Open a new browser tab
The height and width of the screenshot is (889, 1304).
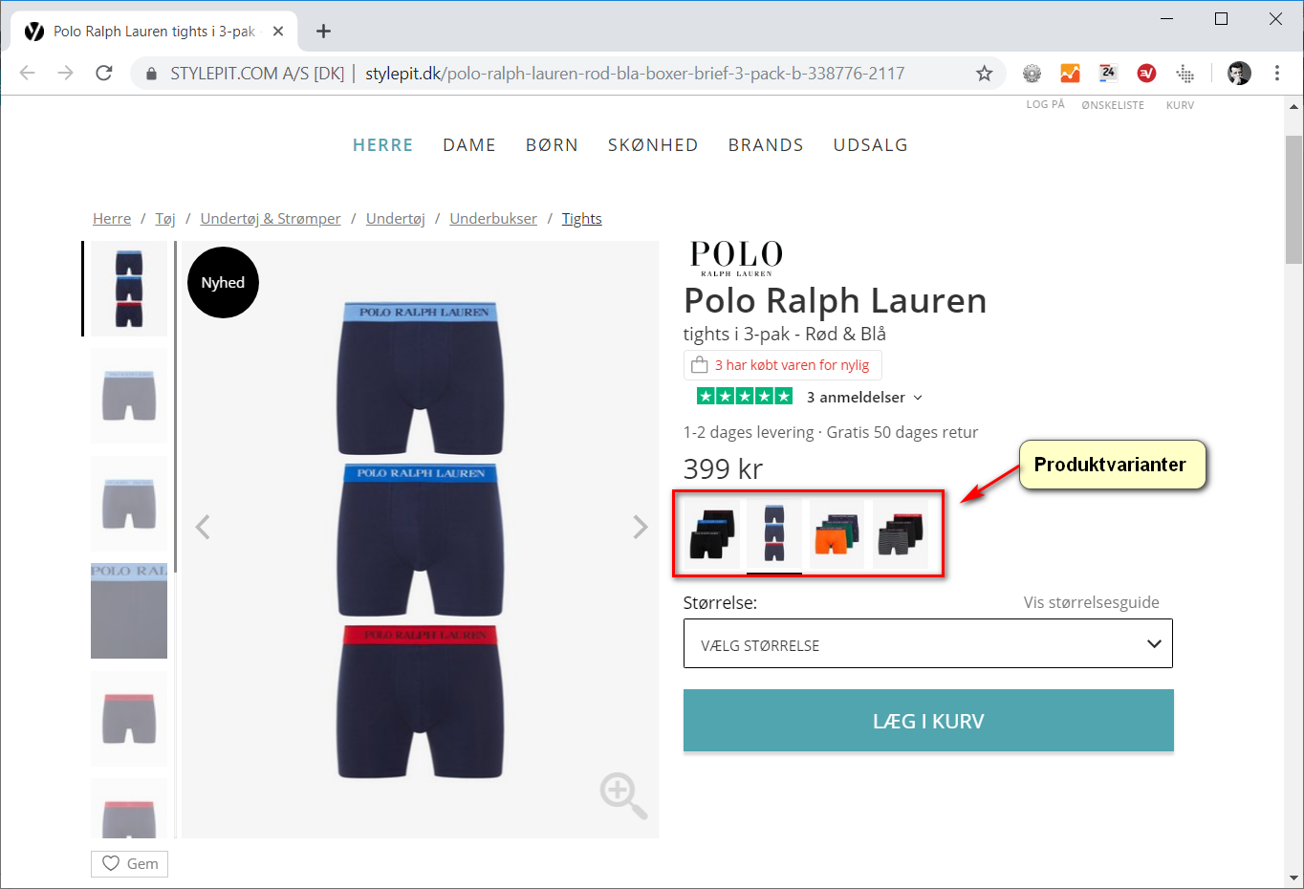pos(323,32)
